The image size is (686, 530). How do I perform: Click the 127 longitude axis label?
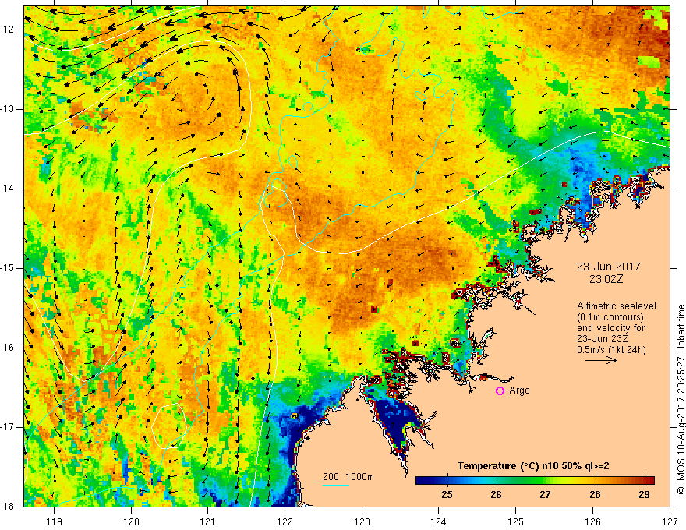click(670, 521)
